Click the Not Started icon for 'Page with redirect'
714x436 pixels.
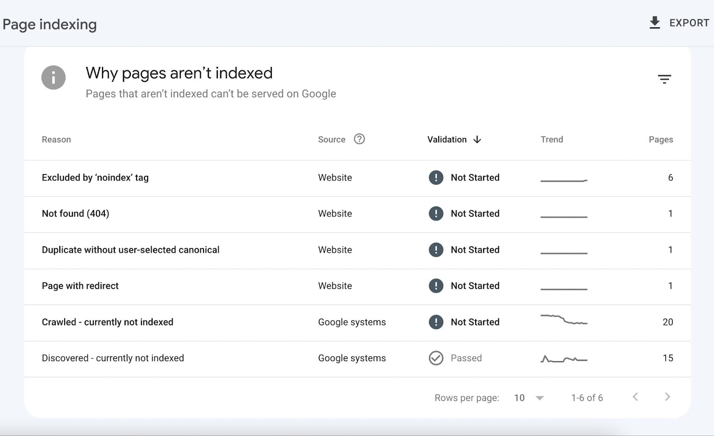[436, 286]
